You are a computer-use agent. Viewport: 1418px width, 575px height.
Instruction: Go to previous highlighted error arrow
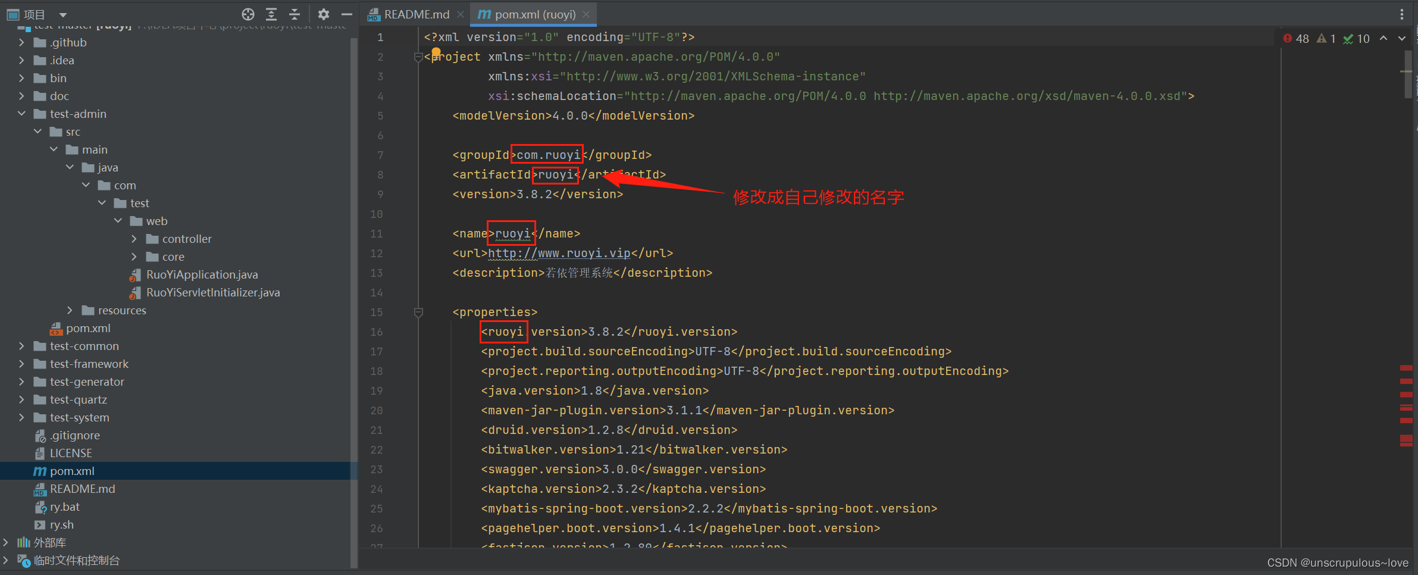coord(1383,38)
